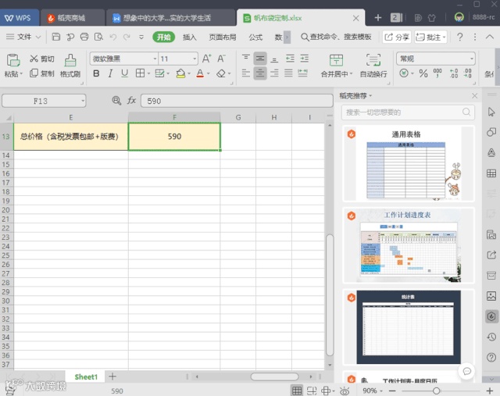
Task: Click the 搜索一切您想要的 search field
Action: click(x=408, y=112)
